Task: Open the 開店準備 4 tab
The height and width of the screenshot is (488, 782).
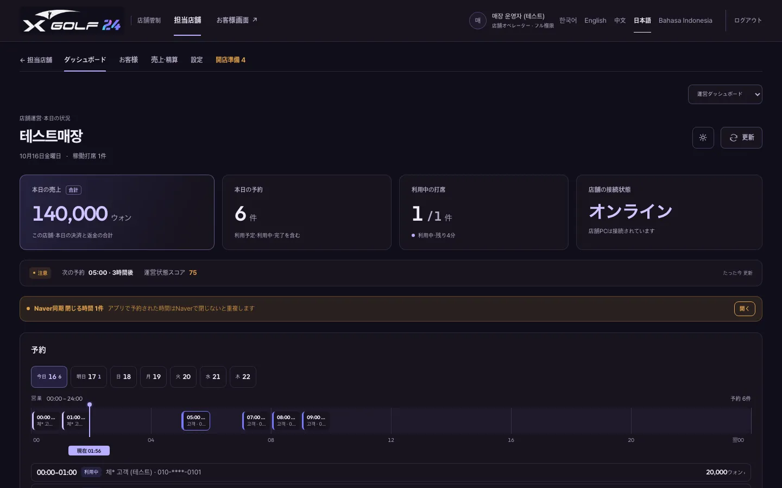Action: coord(230,60)
